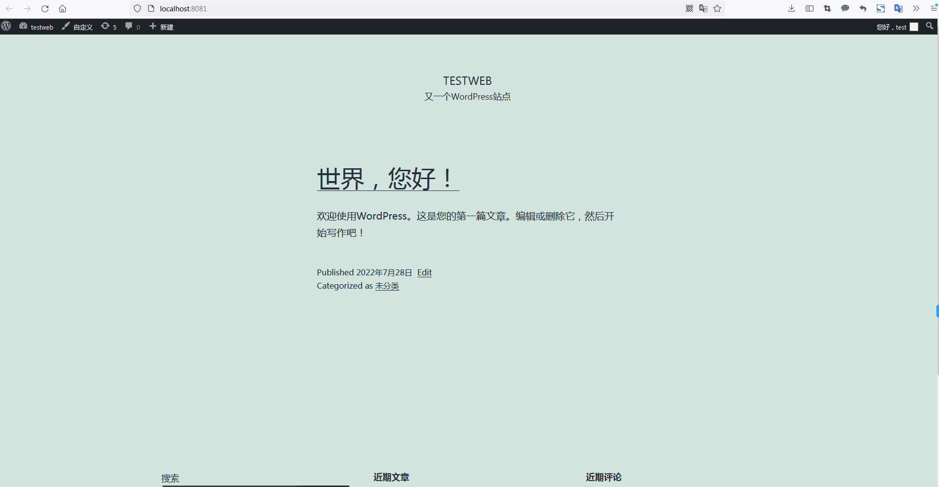This screenshot has width=939, height=487.
Task: Open the WordPress logo menu
Action: click(6, 26)
